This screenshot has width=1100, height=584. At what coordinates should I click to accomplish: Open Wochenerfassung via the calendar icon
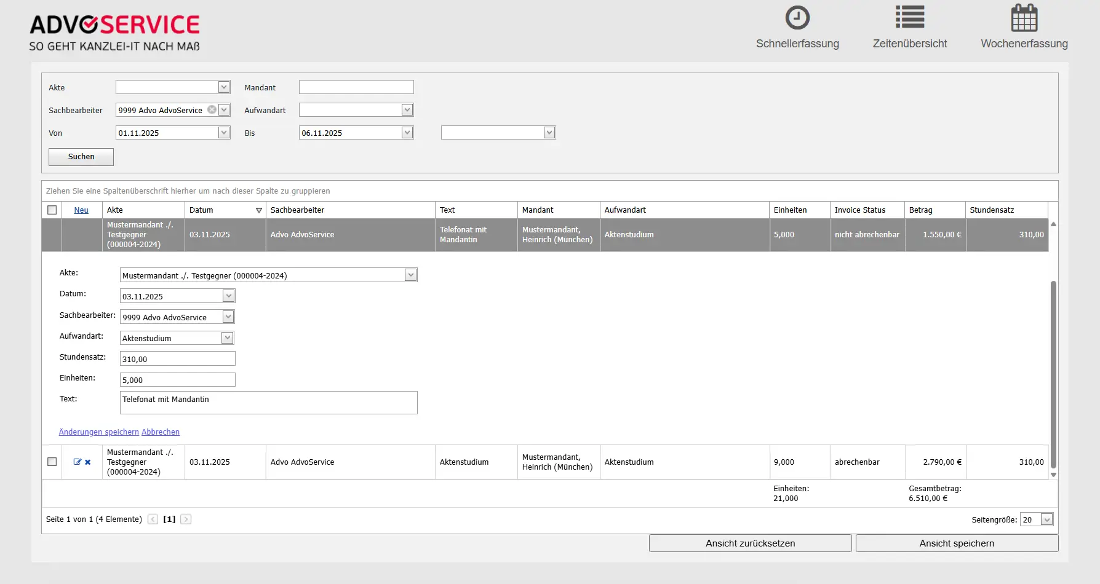pyautogui.click(x=1024, y=18)
